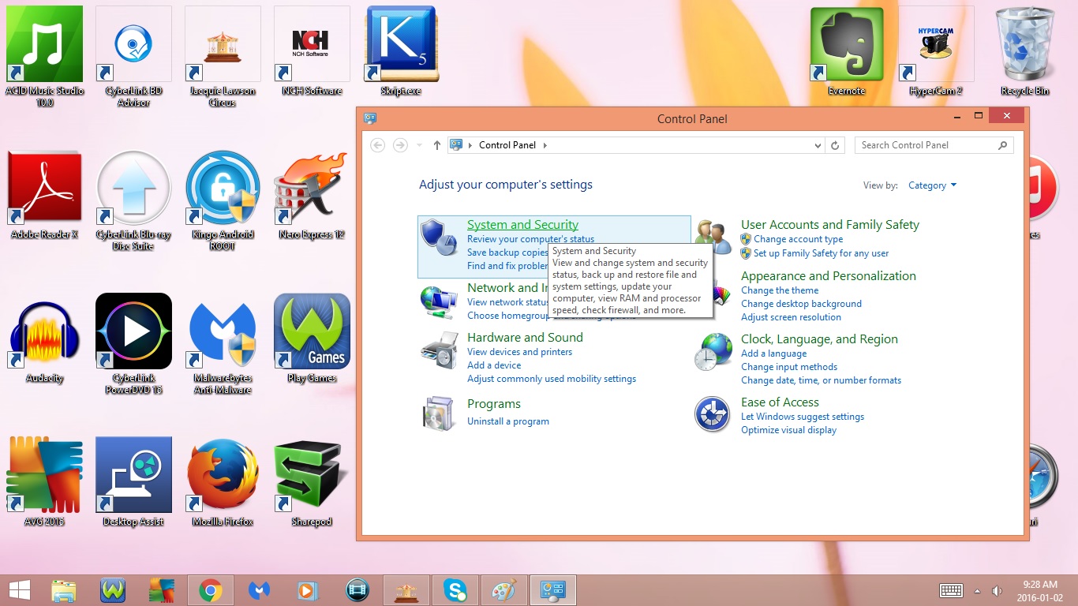1078x606 pixels.
Task: Click the Up one level arrow
Action: 437,145
